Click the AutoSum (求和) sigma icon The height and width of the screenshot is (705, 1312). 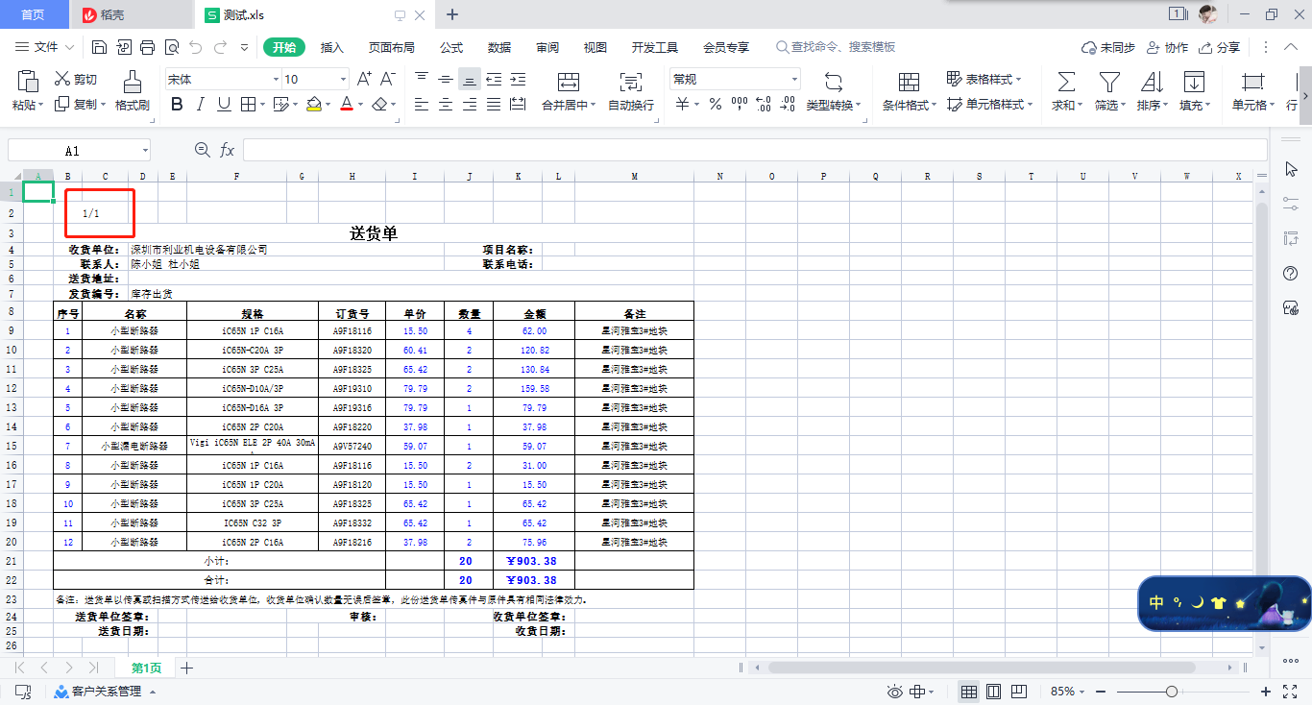1066,81
